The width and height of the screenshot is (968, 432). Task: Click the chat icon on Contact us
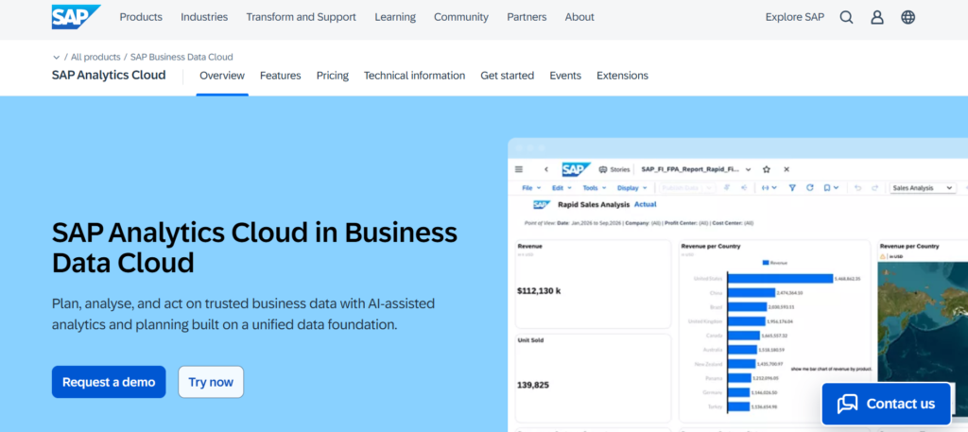[848, 404]
